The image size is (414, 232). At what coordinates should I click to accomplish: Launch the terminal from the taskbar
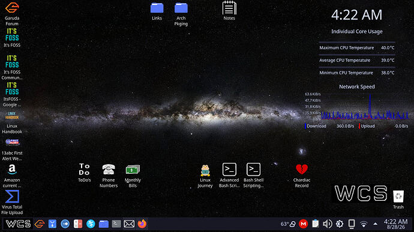click(116, 224)
